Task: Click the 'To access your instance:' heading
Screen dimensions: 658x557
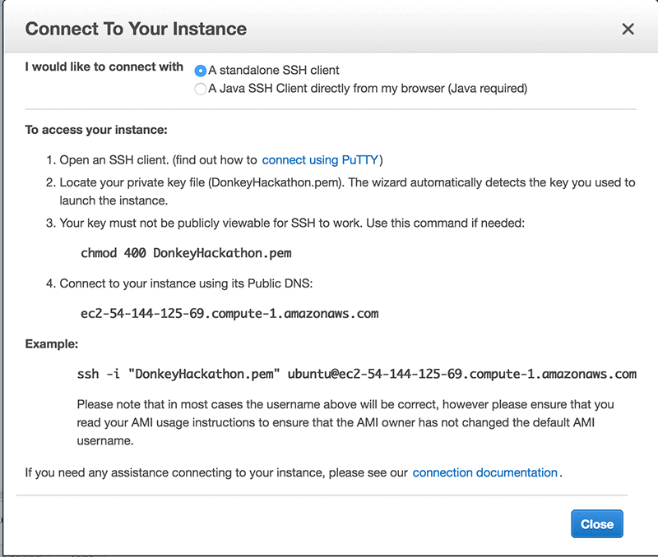Action: click(96, 130)
